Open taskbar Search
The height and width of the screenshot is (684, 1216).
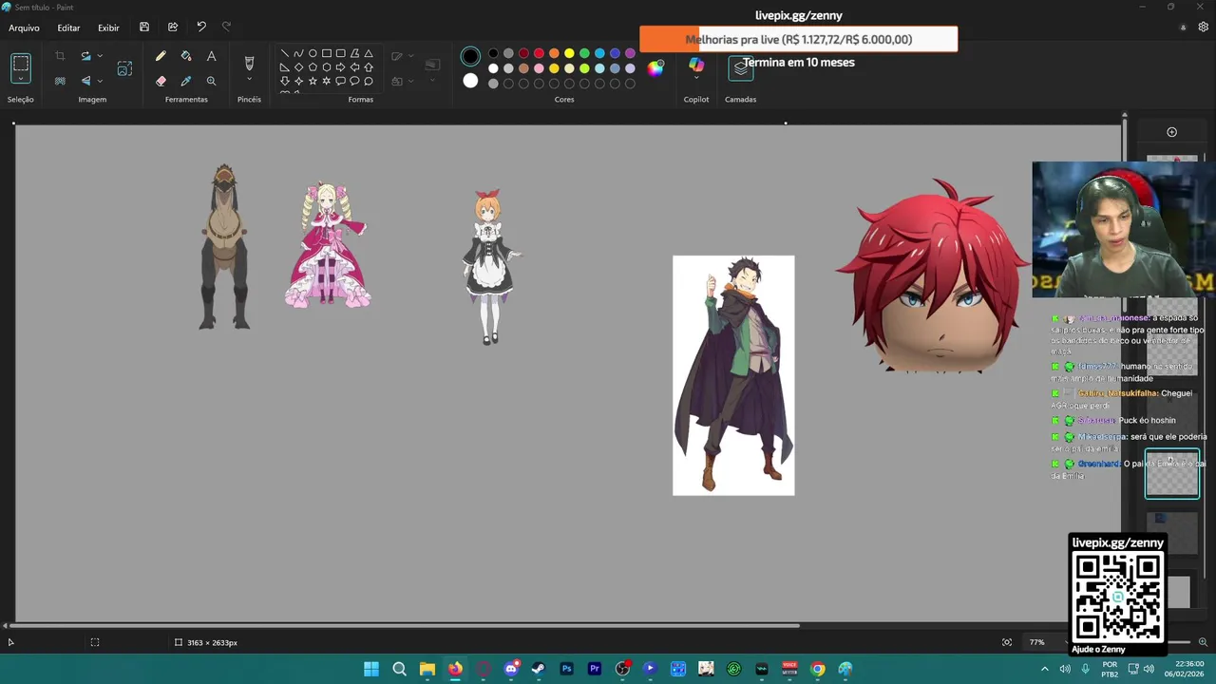[399, 669]
